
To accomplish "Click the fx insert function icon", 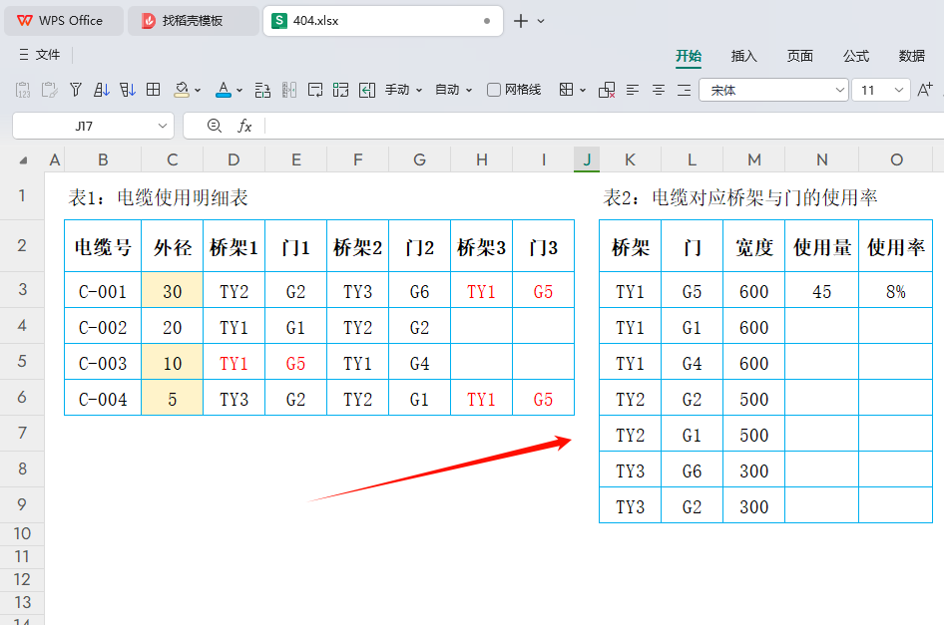I will point(243,126).
